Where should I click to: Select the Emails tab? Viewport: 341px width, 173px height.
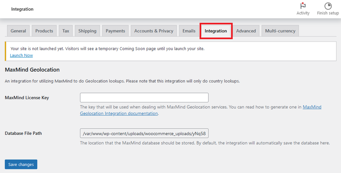pyautogui.click(x=189, y=31)
